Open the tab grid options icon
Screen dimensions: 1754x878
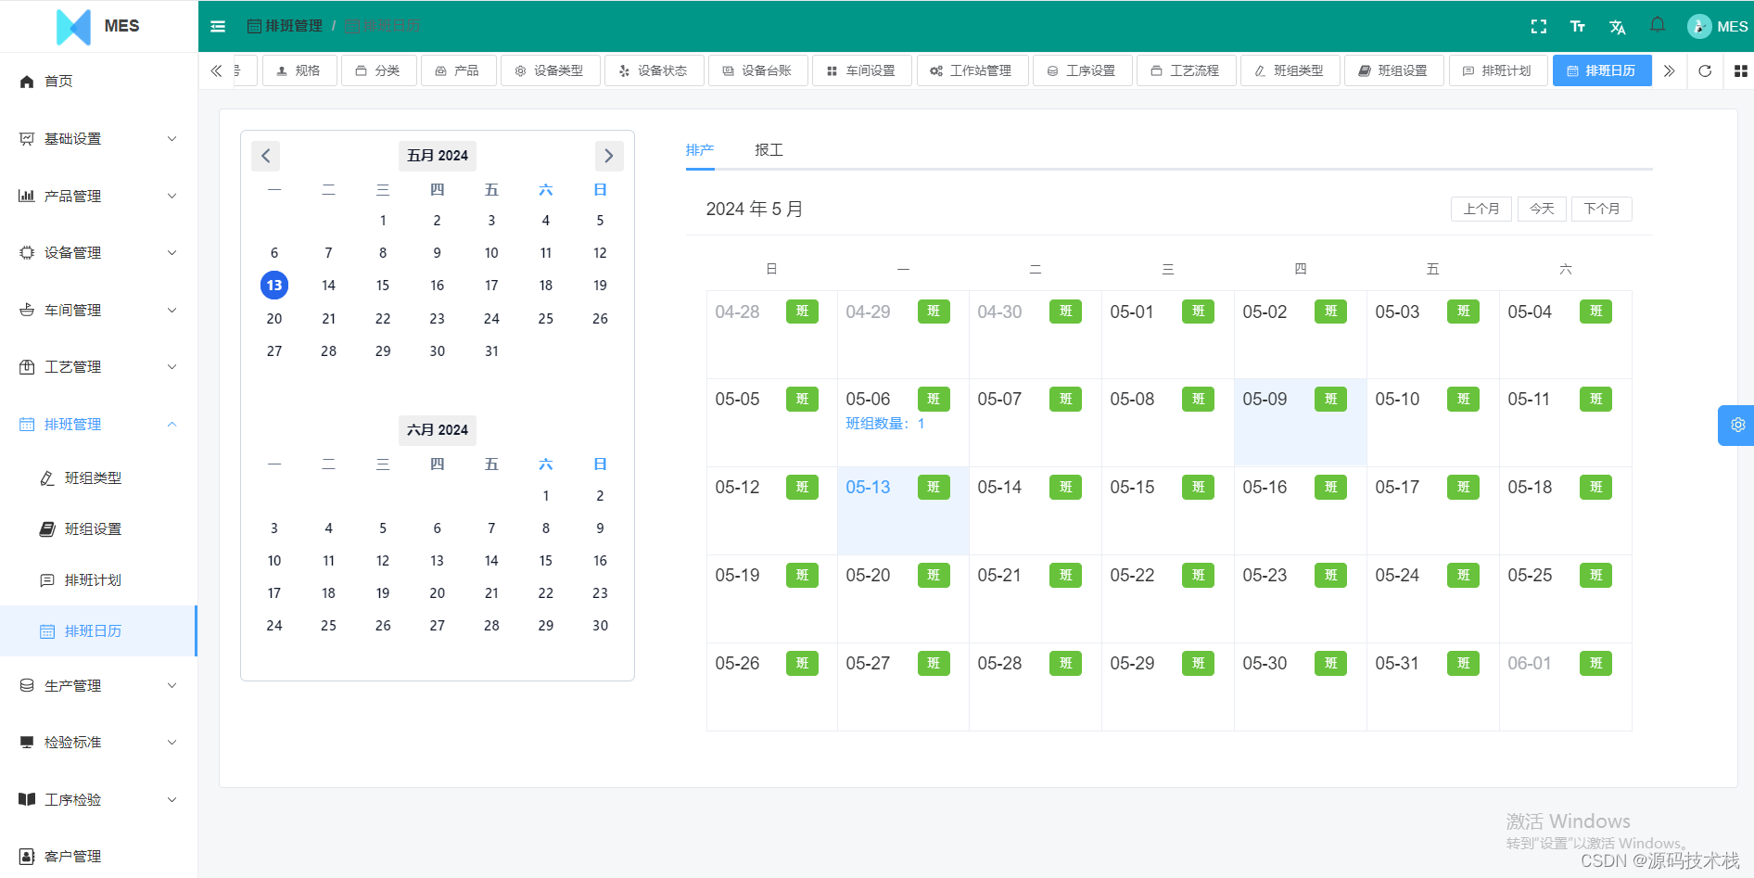click(1741, 70)
